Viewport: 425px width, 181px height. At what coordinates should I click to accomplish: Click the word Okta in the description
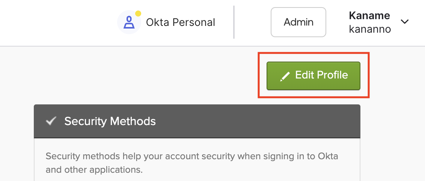click(327, 156)
